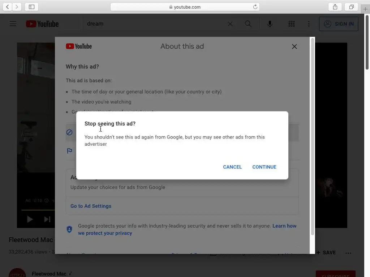Click the Fleetwood Mac channel avatar
This screenshot has width=370, height=277.
[17, 273]
